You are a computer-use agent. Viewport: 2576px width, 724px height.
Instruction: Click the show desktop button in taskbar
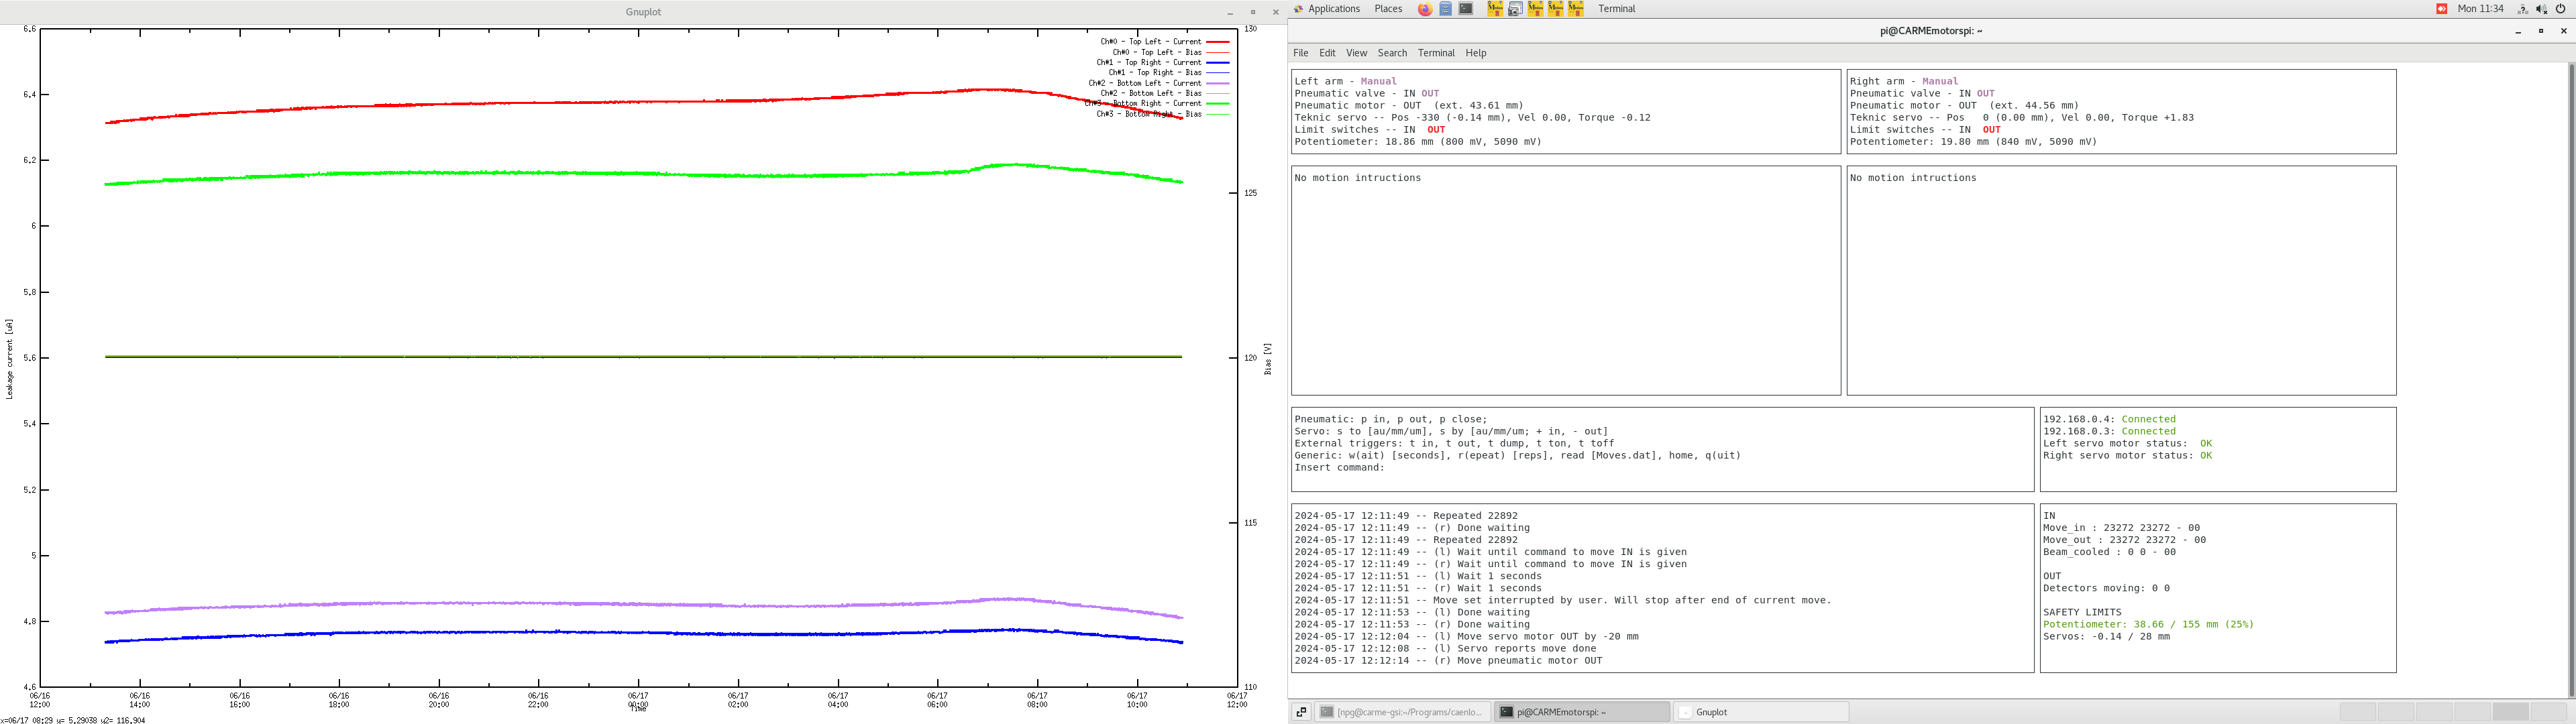click(x=1301, y=712)
